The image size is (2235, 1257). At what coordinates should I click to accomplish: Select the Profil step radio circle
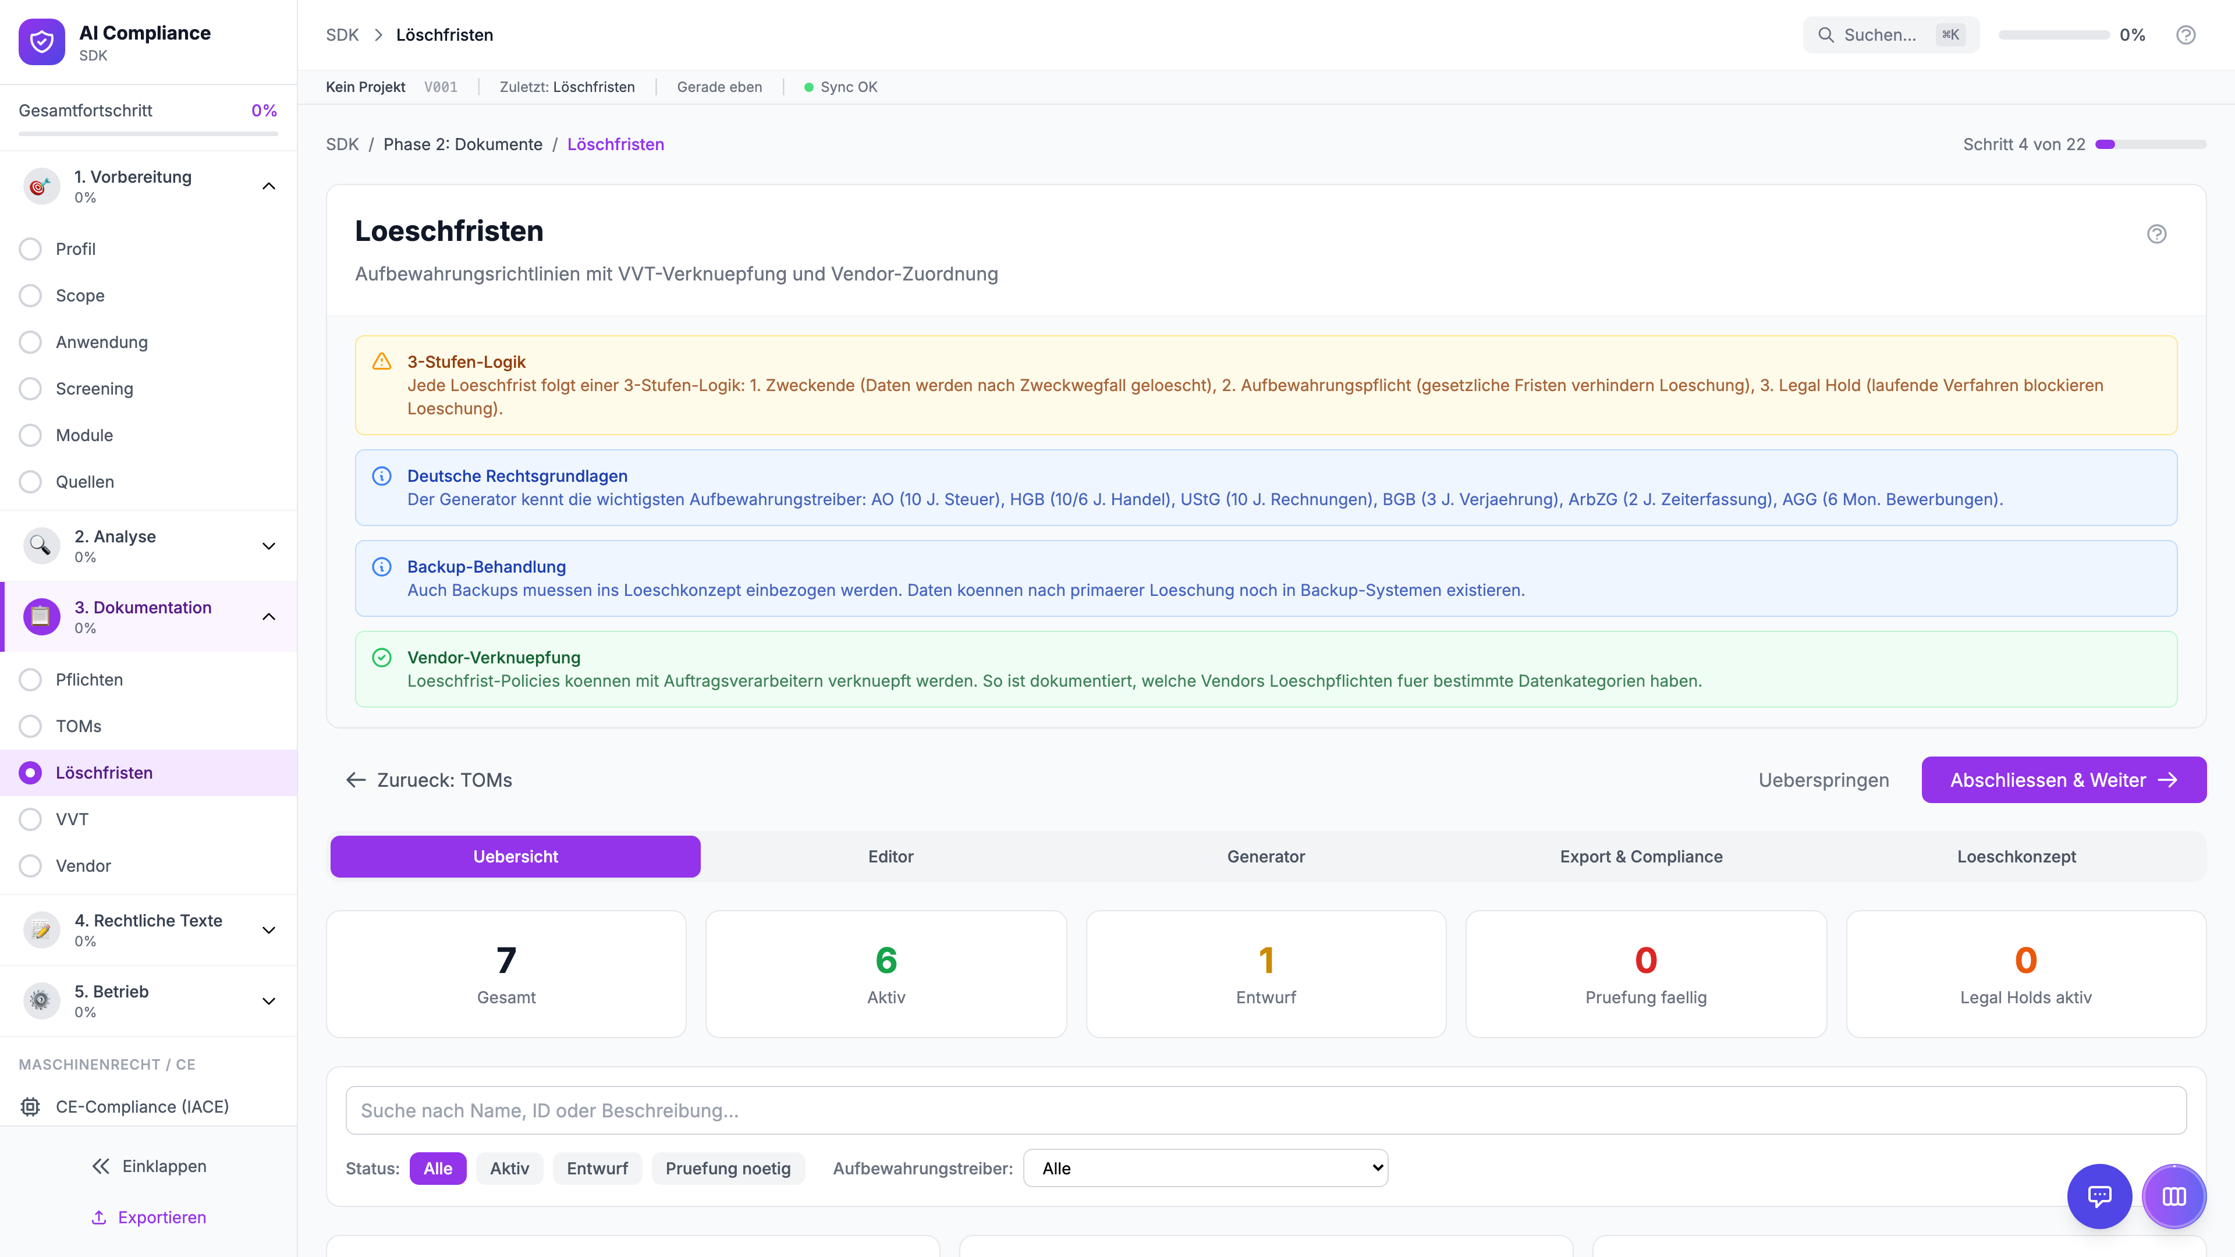(30, 249)
